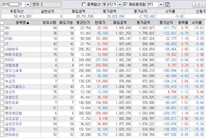Select the LG화학우 stock name
The width and height of the screenshot is (206, 139).
tap(12, 49)
